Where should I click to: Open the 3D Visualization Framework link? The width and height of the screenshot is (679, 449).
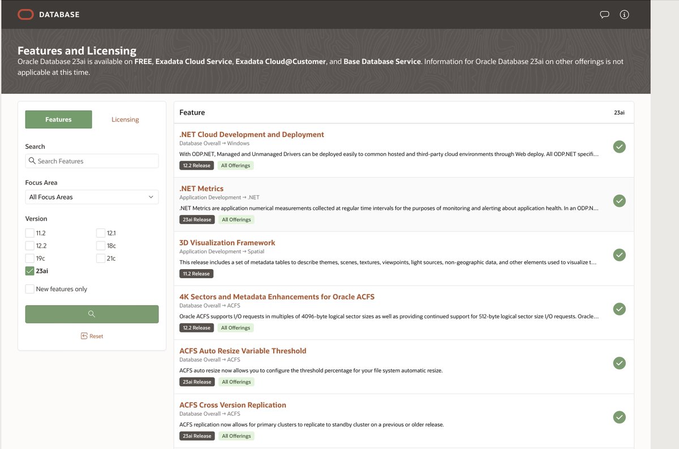pos(227,243)
